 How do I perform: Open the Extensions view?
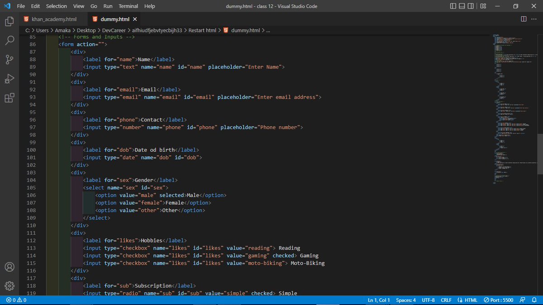click(10, 99)
